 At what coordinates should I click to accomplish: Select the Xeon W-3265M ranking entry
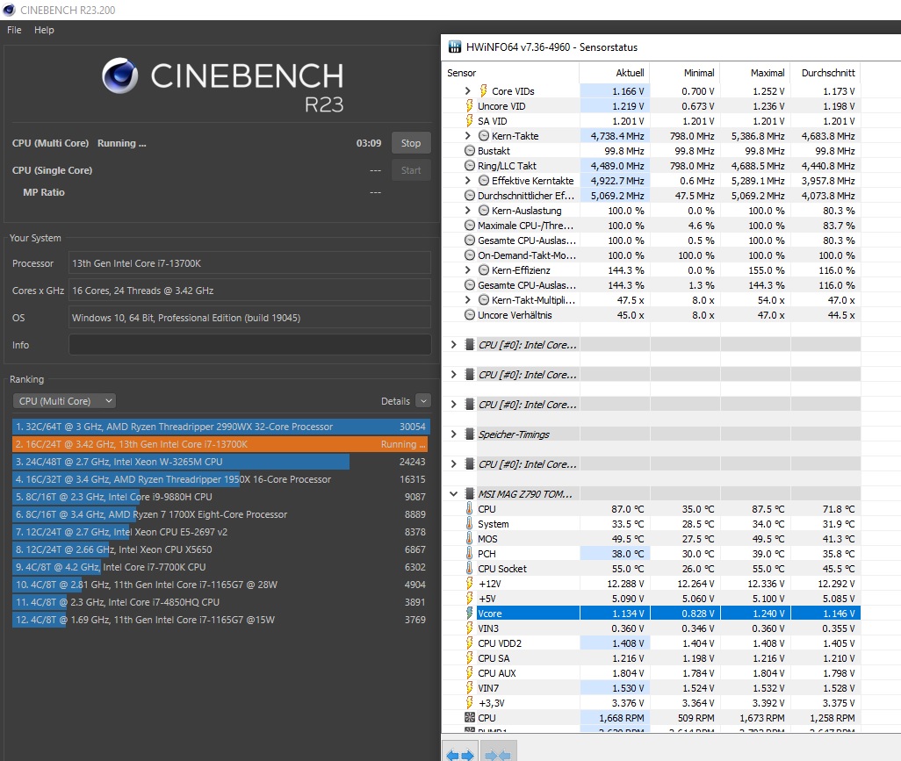(x=220, y=462)
